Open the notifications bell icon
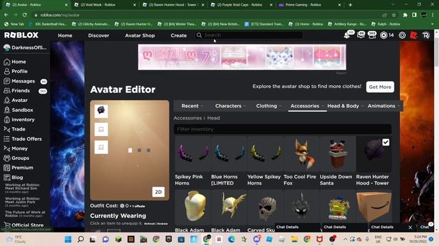Image resolution: width=439 pixels, height=246 pixels. pos(347,35)
